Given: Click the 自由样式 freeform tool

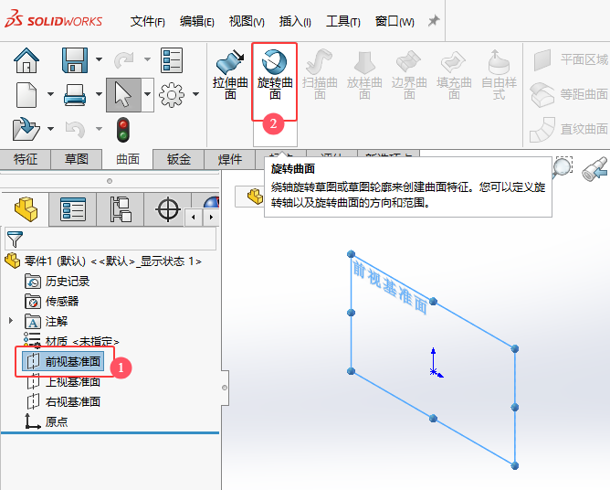Looking at the screenshot, I should pyautogui.click(x=500, y=74).
